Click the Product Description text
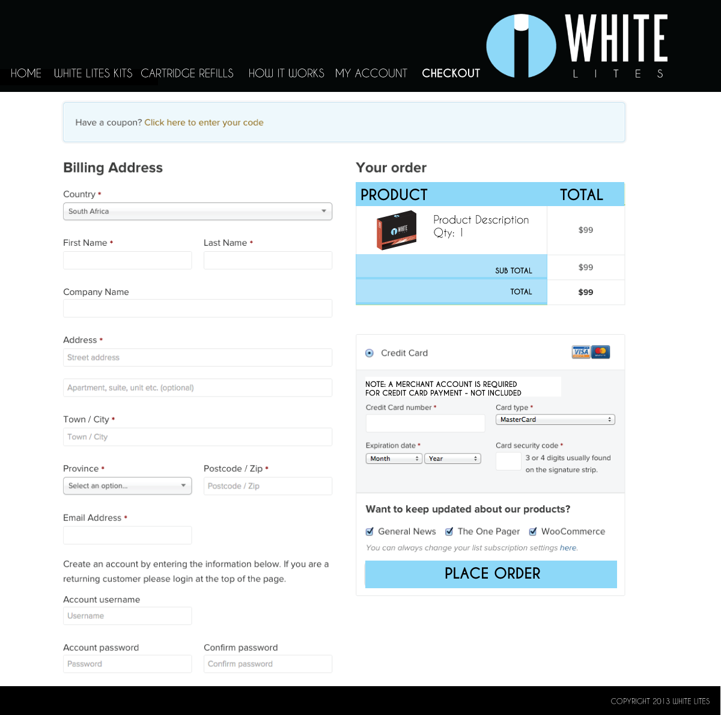Viewport: 721px width, 715px height. click(481, 220)
